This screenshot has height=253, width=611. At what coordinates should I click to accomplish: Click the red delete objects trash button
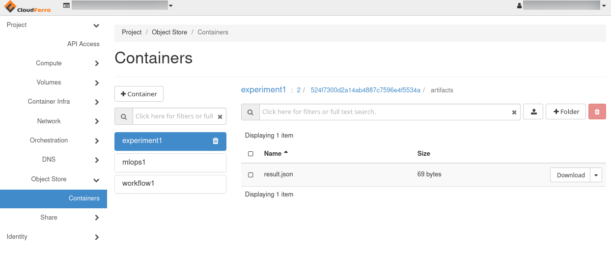pyautogui.click(x=597, y=112)
